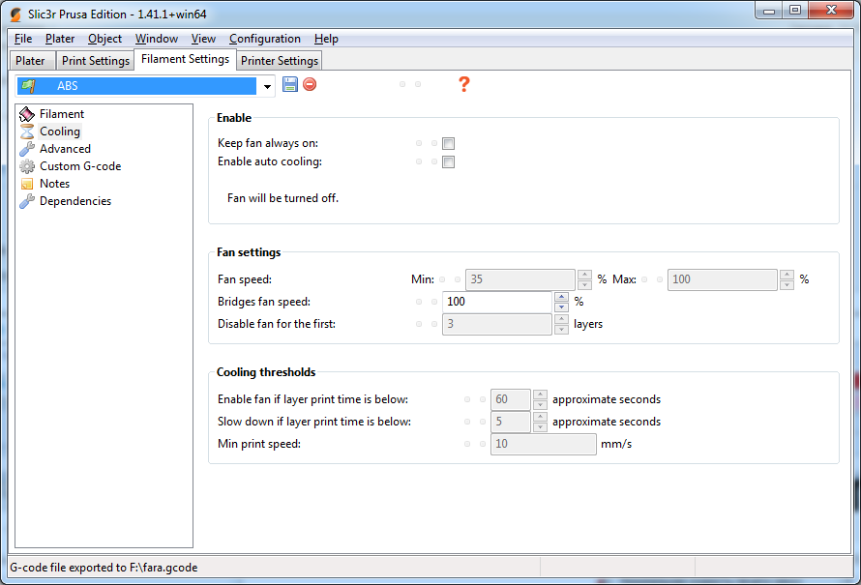
Task: Open the Help menu
Action: [326, 39]
